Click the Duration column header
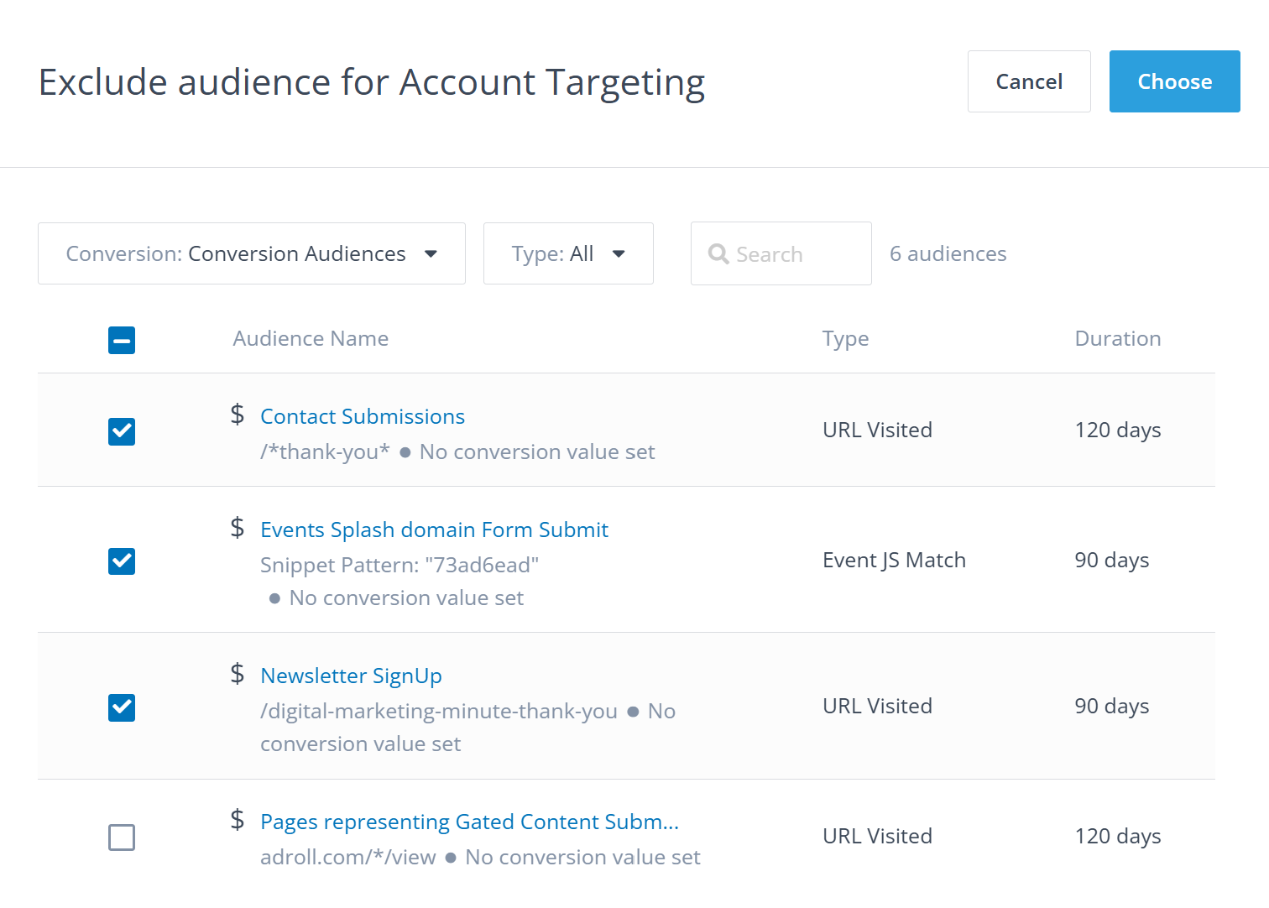This screenshot has width=1269, height=908. click(1117, 339)
